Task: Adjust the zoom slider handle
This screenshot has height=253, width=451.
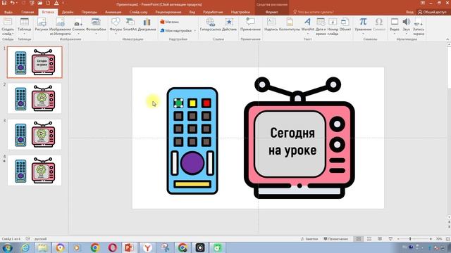Action: pyautogui.click(x=410, y=239)
